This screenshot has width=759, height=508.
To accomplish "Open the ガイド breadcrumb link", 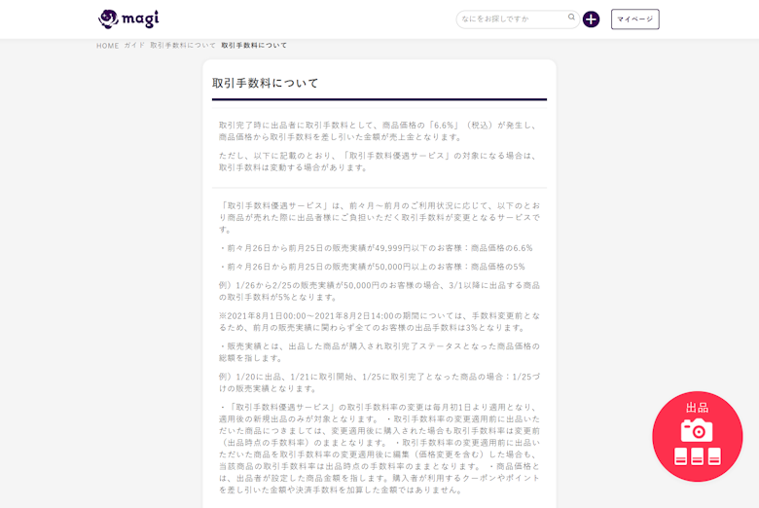I will [x=134, y=46].
